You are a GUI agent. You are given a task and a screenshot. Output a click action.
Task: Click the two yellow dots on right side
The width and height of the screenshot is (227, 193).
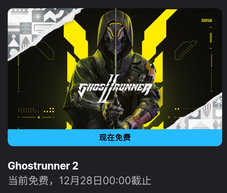177,109
